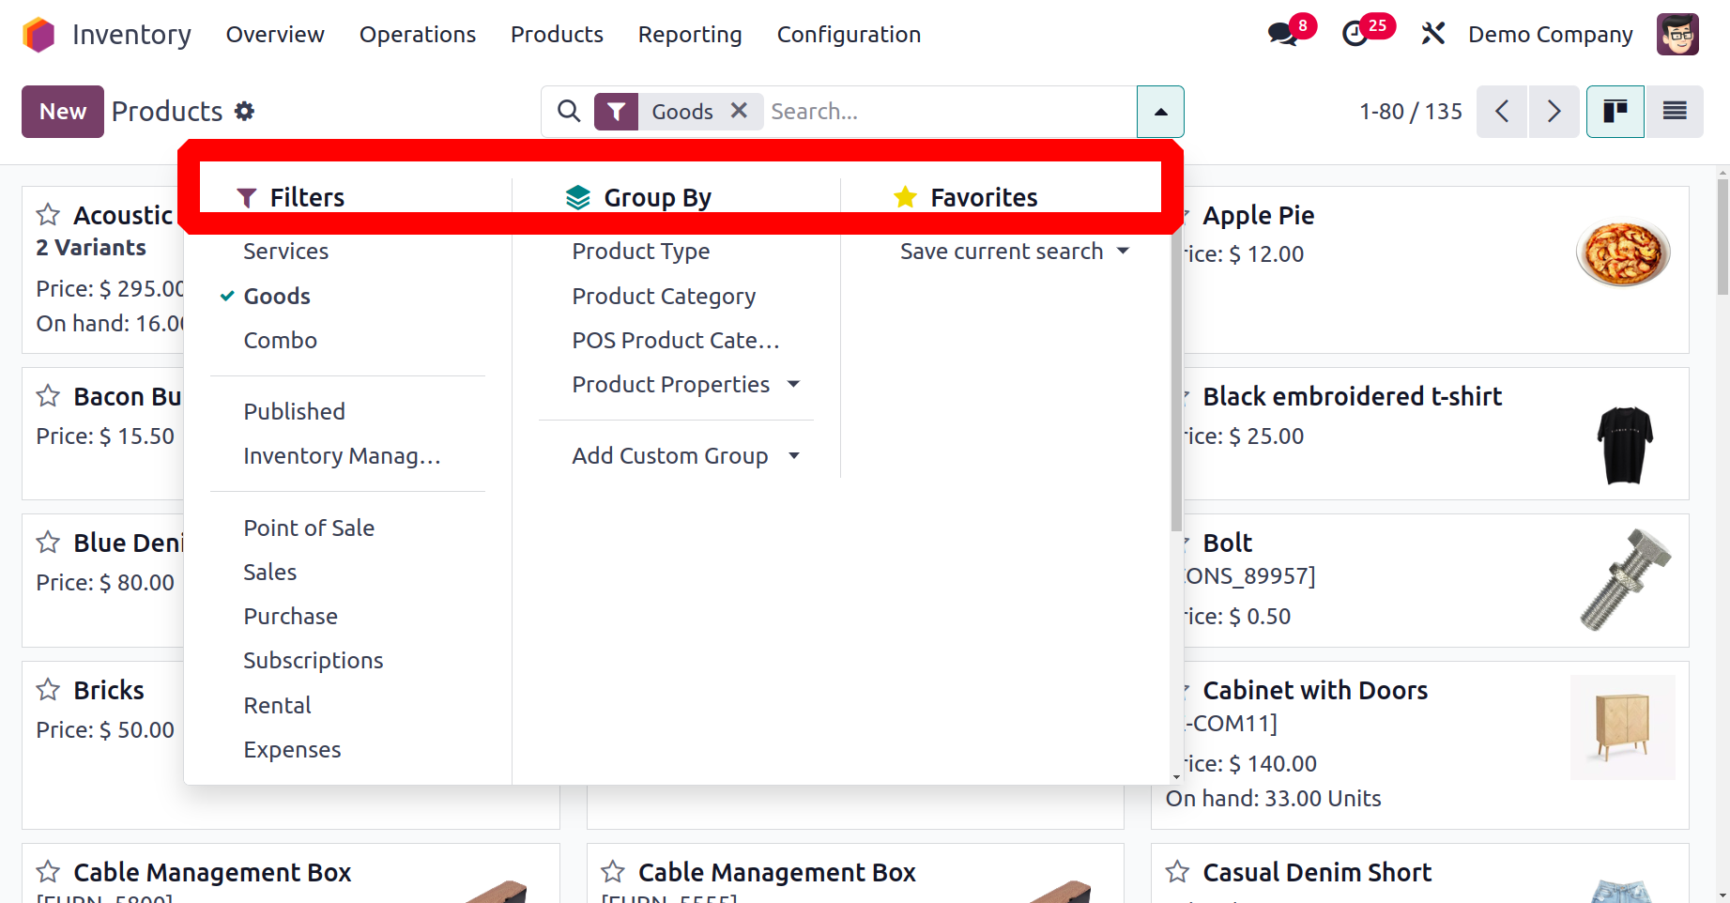Click the New product button
The image size is (1730, 903).
tap(63, 112)
